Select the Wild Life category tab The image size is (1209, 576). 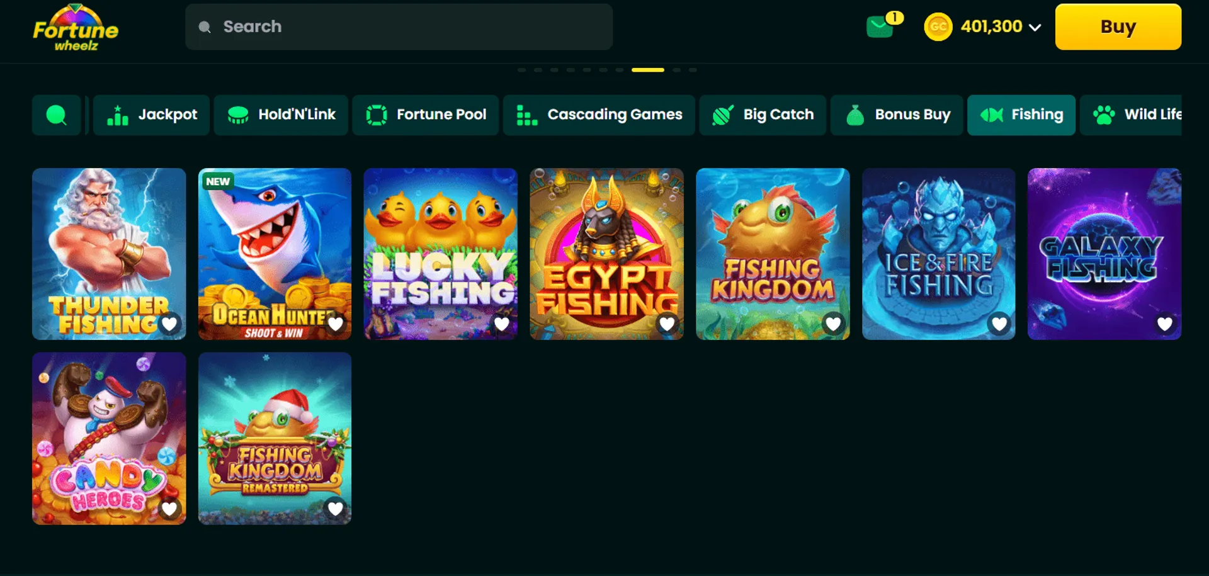click(1131, 115)
